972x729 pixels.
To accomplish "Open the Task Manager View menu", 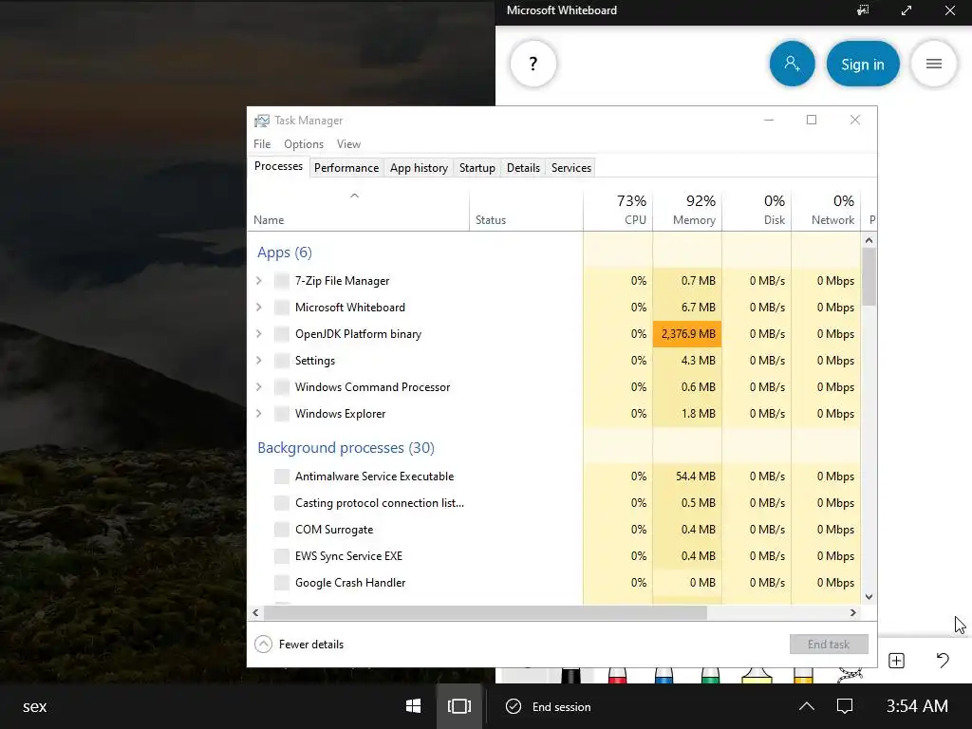I will (x=348, y=144).
